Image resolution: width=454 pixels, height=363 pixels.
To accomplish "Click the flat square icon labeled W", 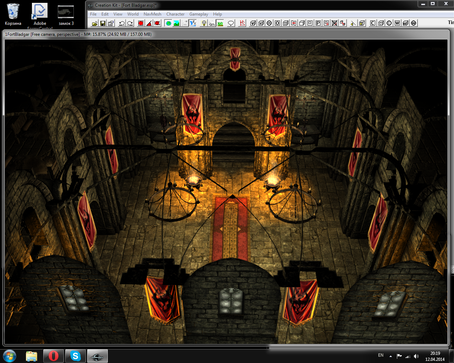I will (397, 23).
